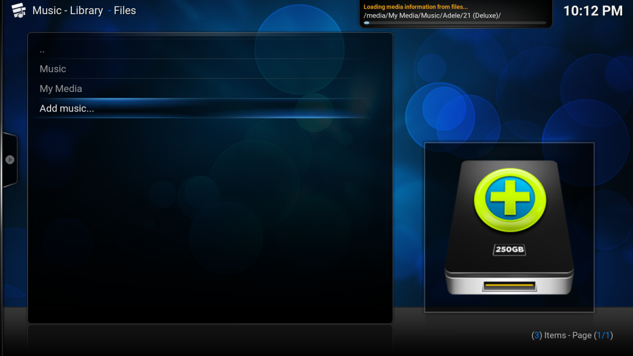Image resolution: width=633 pixels, height=356 pixels.
Task: Click 'Loading media information from files...' title
Action: coord(415,7)
